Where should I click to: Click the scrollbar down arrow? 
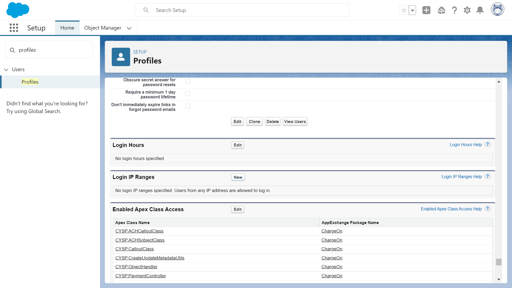tap(499, 279)
